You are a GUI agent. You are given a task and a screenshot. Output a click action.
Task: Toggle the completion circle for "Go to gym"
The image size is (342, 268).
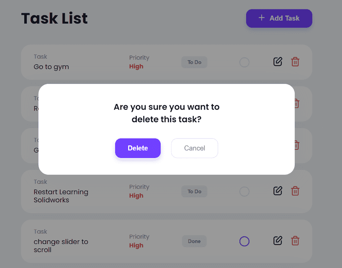(244, 62)
